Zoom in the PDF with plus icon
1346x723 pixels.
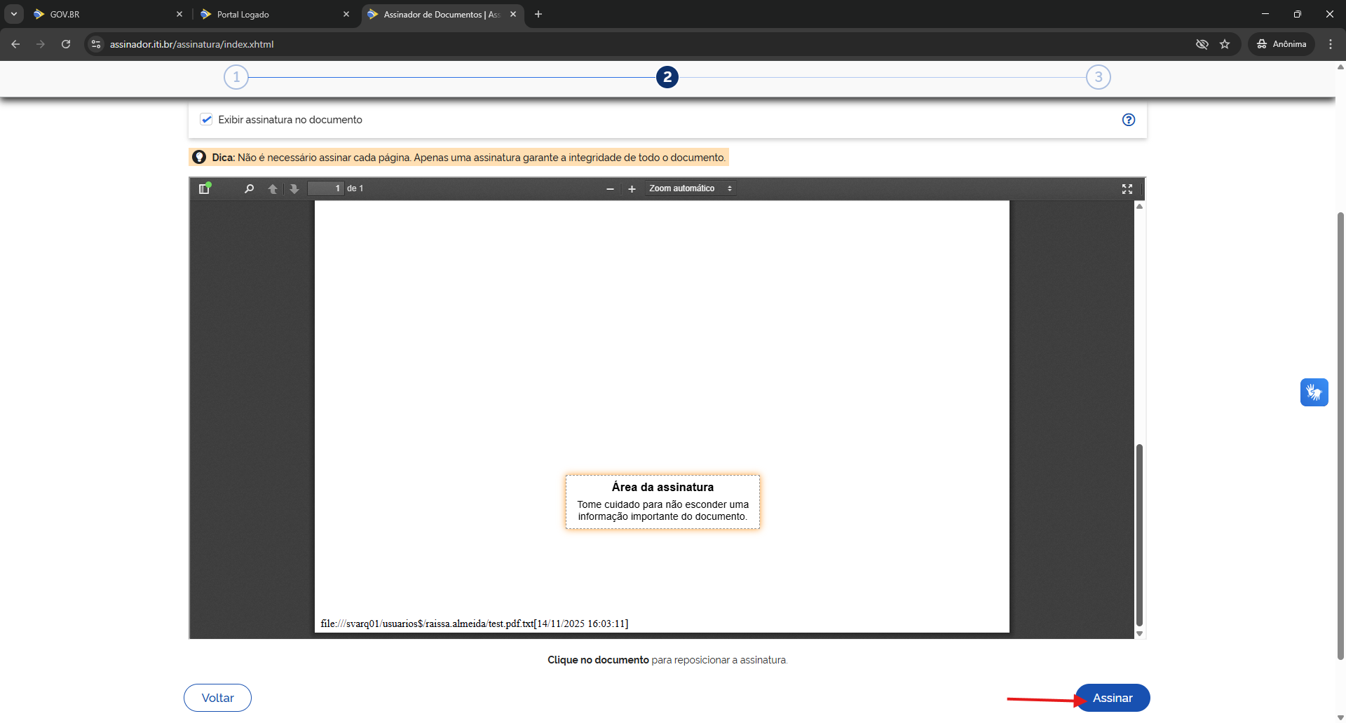pyautogui.click(x=632, y=188)
